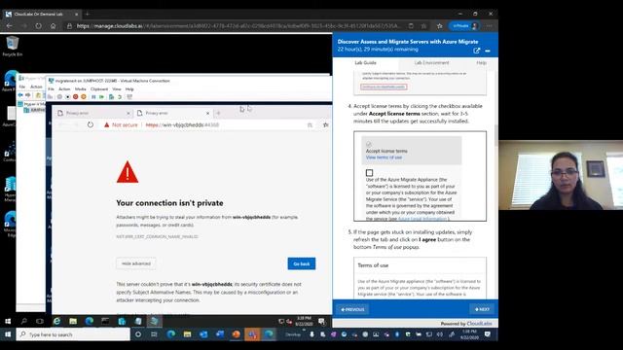Screen dimensions: 623x350
Task: Close the second Privacy error tab
Action: pyautogui.click(x=207, y=113)
